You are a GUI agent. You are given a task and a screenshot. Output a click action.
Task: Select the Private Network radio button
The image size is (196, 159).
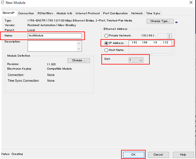pos(106,36)
